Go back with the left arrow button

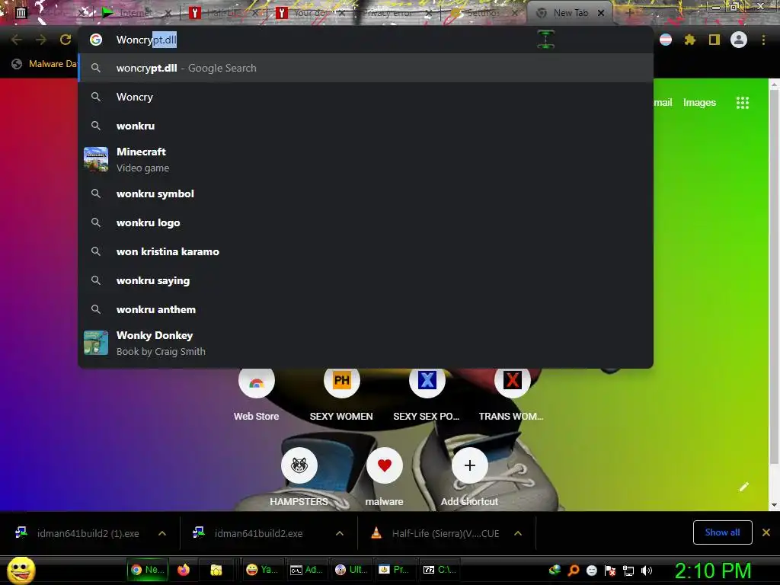(x=17, y=40)
